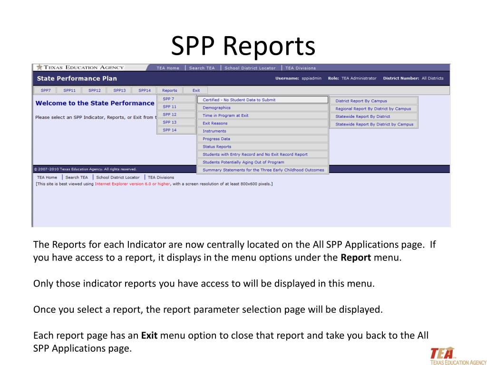The height and width of the screenshot is (365, 487).
Task: Select the Progress Data report
Action: 263,139
